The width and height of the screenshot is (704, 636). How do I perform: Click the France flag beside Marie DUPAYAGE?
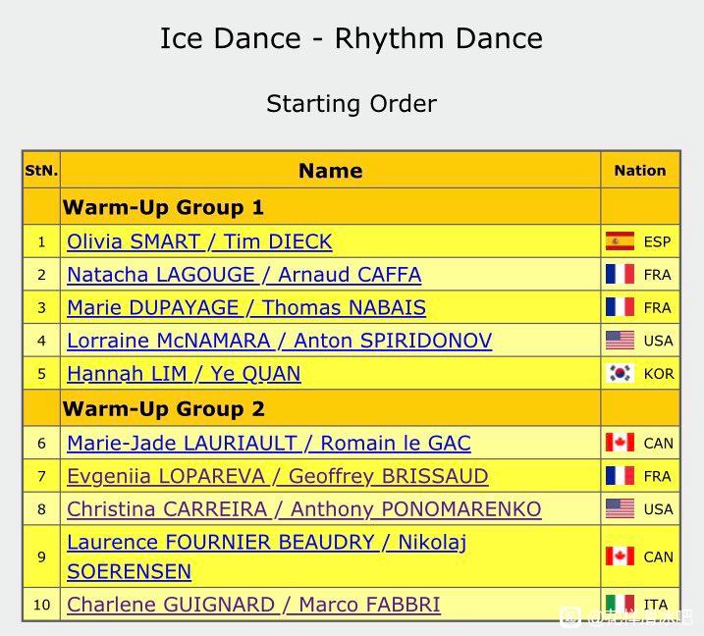click(620, 307)
